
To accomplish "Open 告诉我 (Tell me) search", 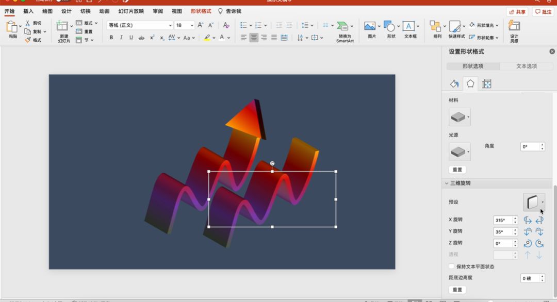I will click(230, 11).
